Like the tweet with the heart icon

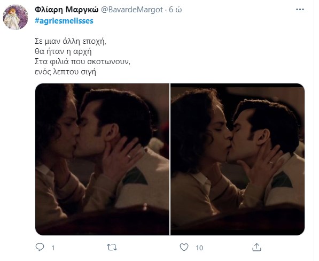(184, 247)
